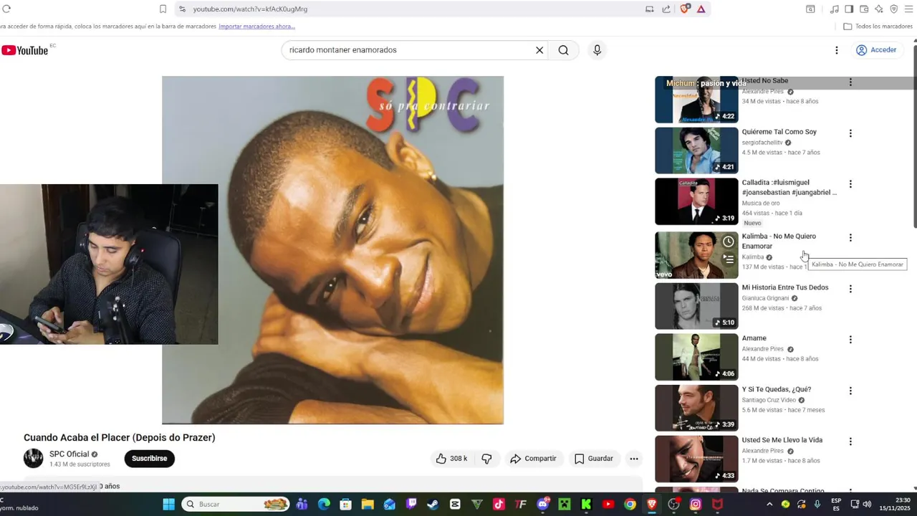Image resolution: width=917 pixels, height=516 pixels.
Task: Open options menu for Kalimba No Me Quiero Enamorar
Action: pos(850,238)
